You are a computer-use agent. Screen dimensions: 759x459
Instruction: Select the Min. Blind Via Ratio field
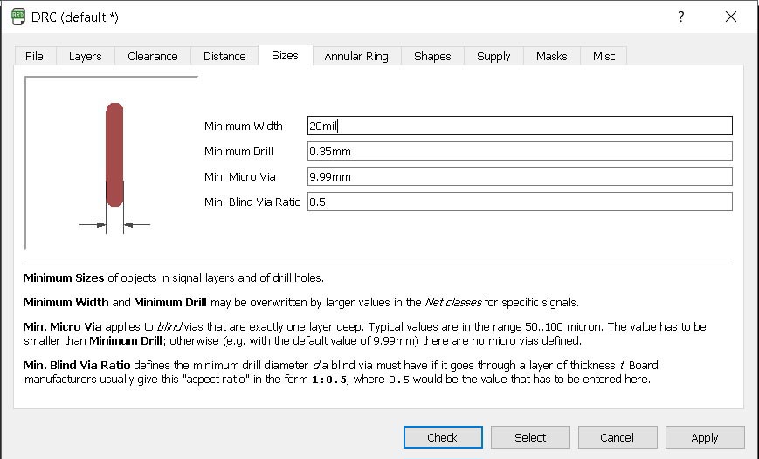pyautogui.click(x=520, y=202)
